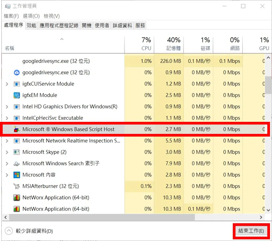Select the MSIAfterburner (32 位元) row
Screen dimensions: 272x241
tap(134, 186)
